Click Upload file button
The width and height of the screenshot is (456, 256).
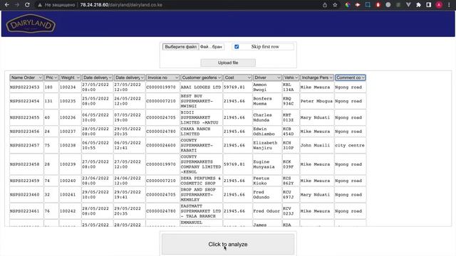pyautogui.click(x=228, y=63)
